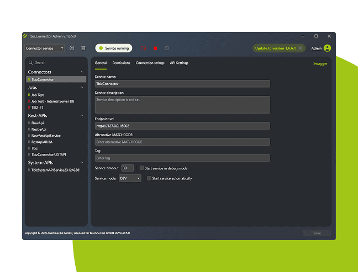Click the search magnifier icon

30,62
